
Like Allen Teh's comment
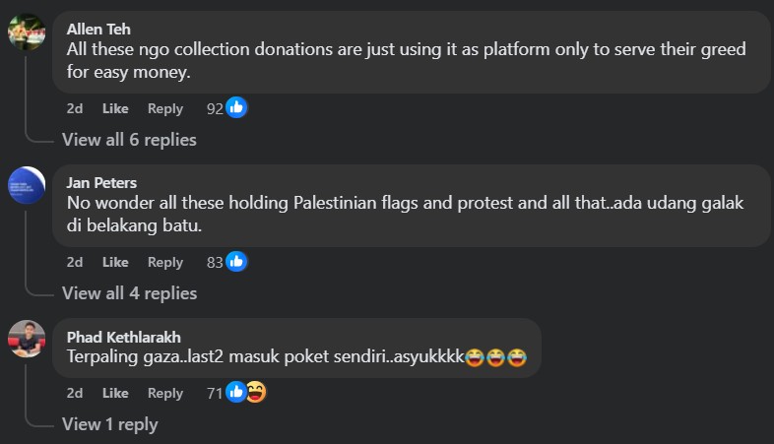click(115, 108)
